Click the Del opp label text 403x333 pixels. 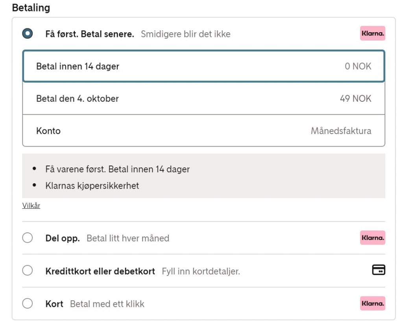(62, 238)
